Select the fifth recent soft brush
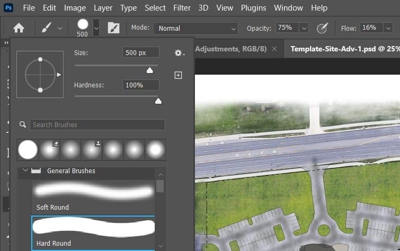This screenshot has height=251, width=400. pyautogui.click(x=113, y=150)
